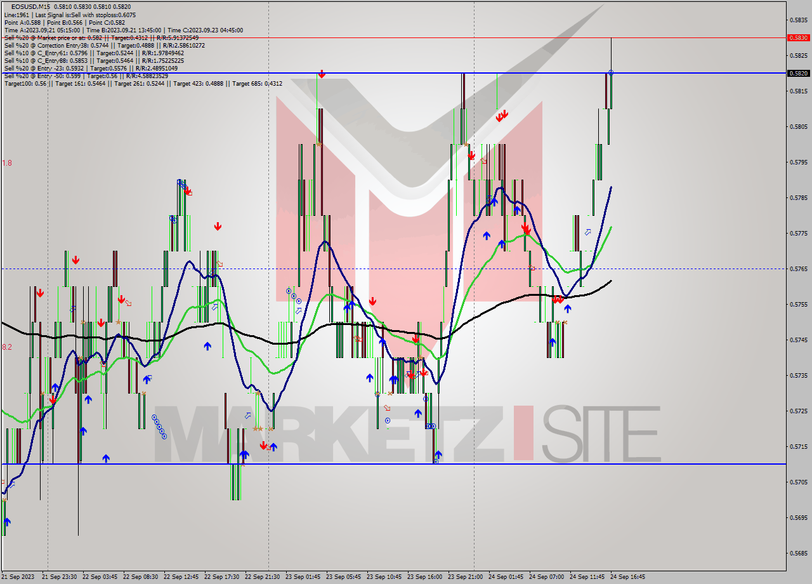Image resolution: width=812 pixels, height=584 pixels.
Task: Click the 0.5765 price axis label
Action: point(798,269)
